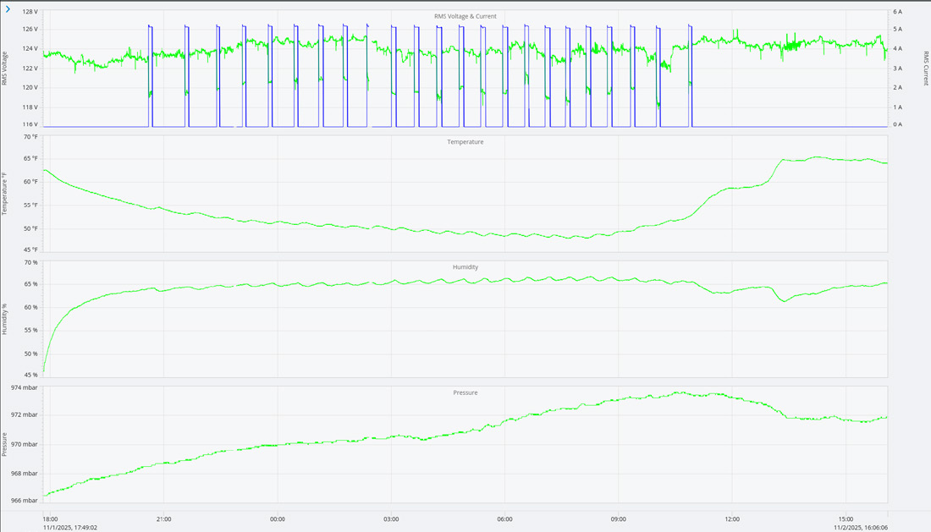Select the vertical 'RMS Voltage' axis label
This screenshot has width=931, height=532.
[x=5, y=69]
